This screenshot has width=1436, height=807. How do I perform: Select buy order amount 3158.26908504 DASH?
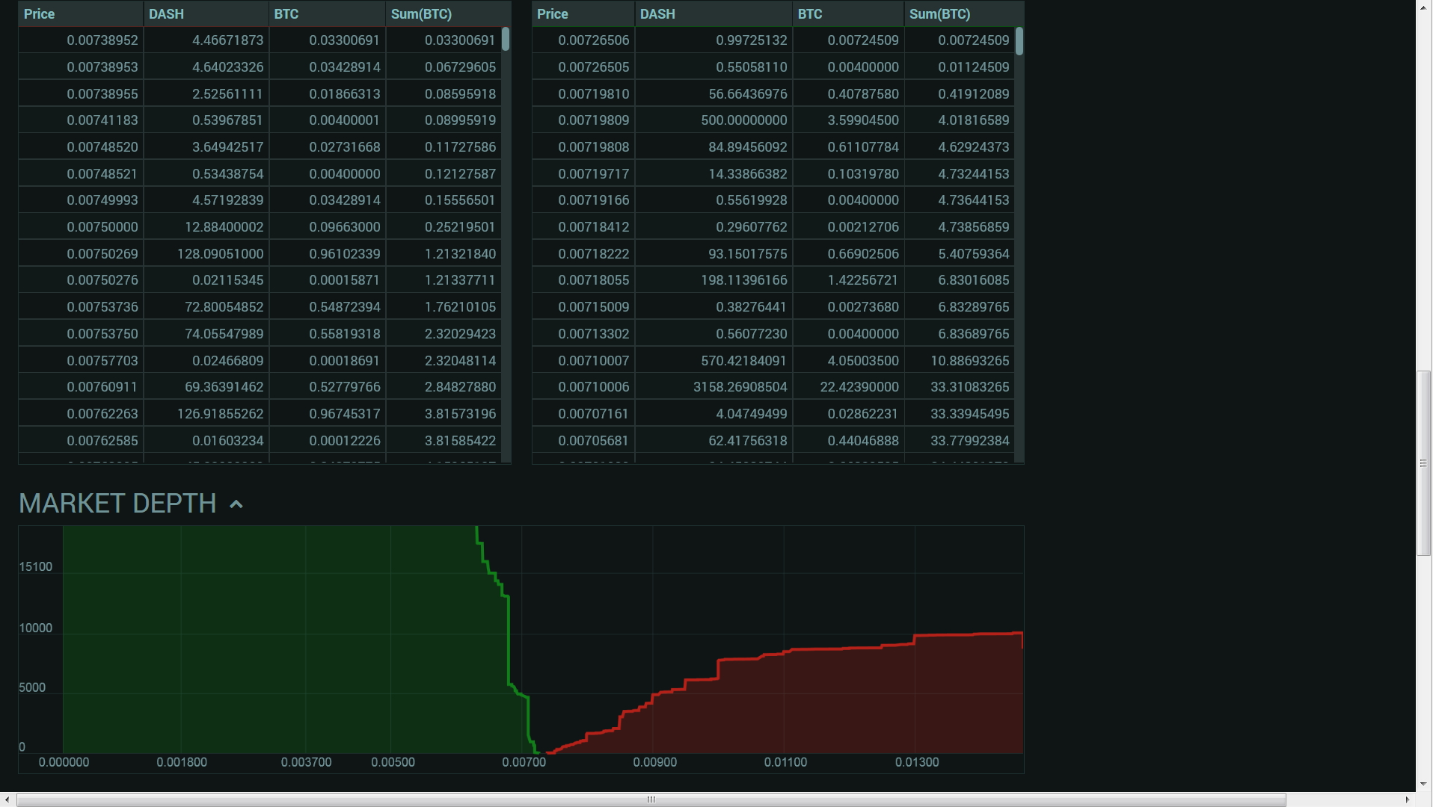pos(740,387)
